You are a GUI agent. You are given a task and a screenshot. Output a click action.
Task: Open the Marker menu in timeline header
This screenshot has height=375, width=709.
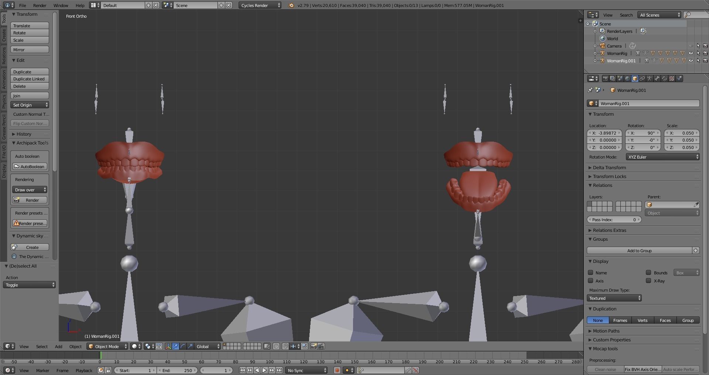(x=42, y=370)
